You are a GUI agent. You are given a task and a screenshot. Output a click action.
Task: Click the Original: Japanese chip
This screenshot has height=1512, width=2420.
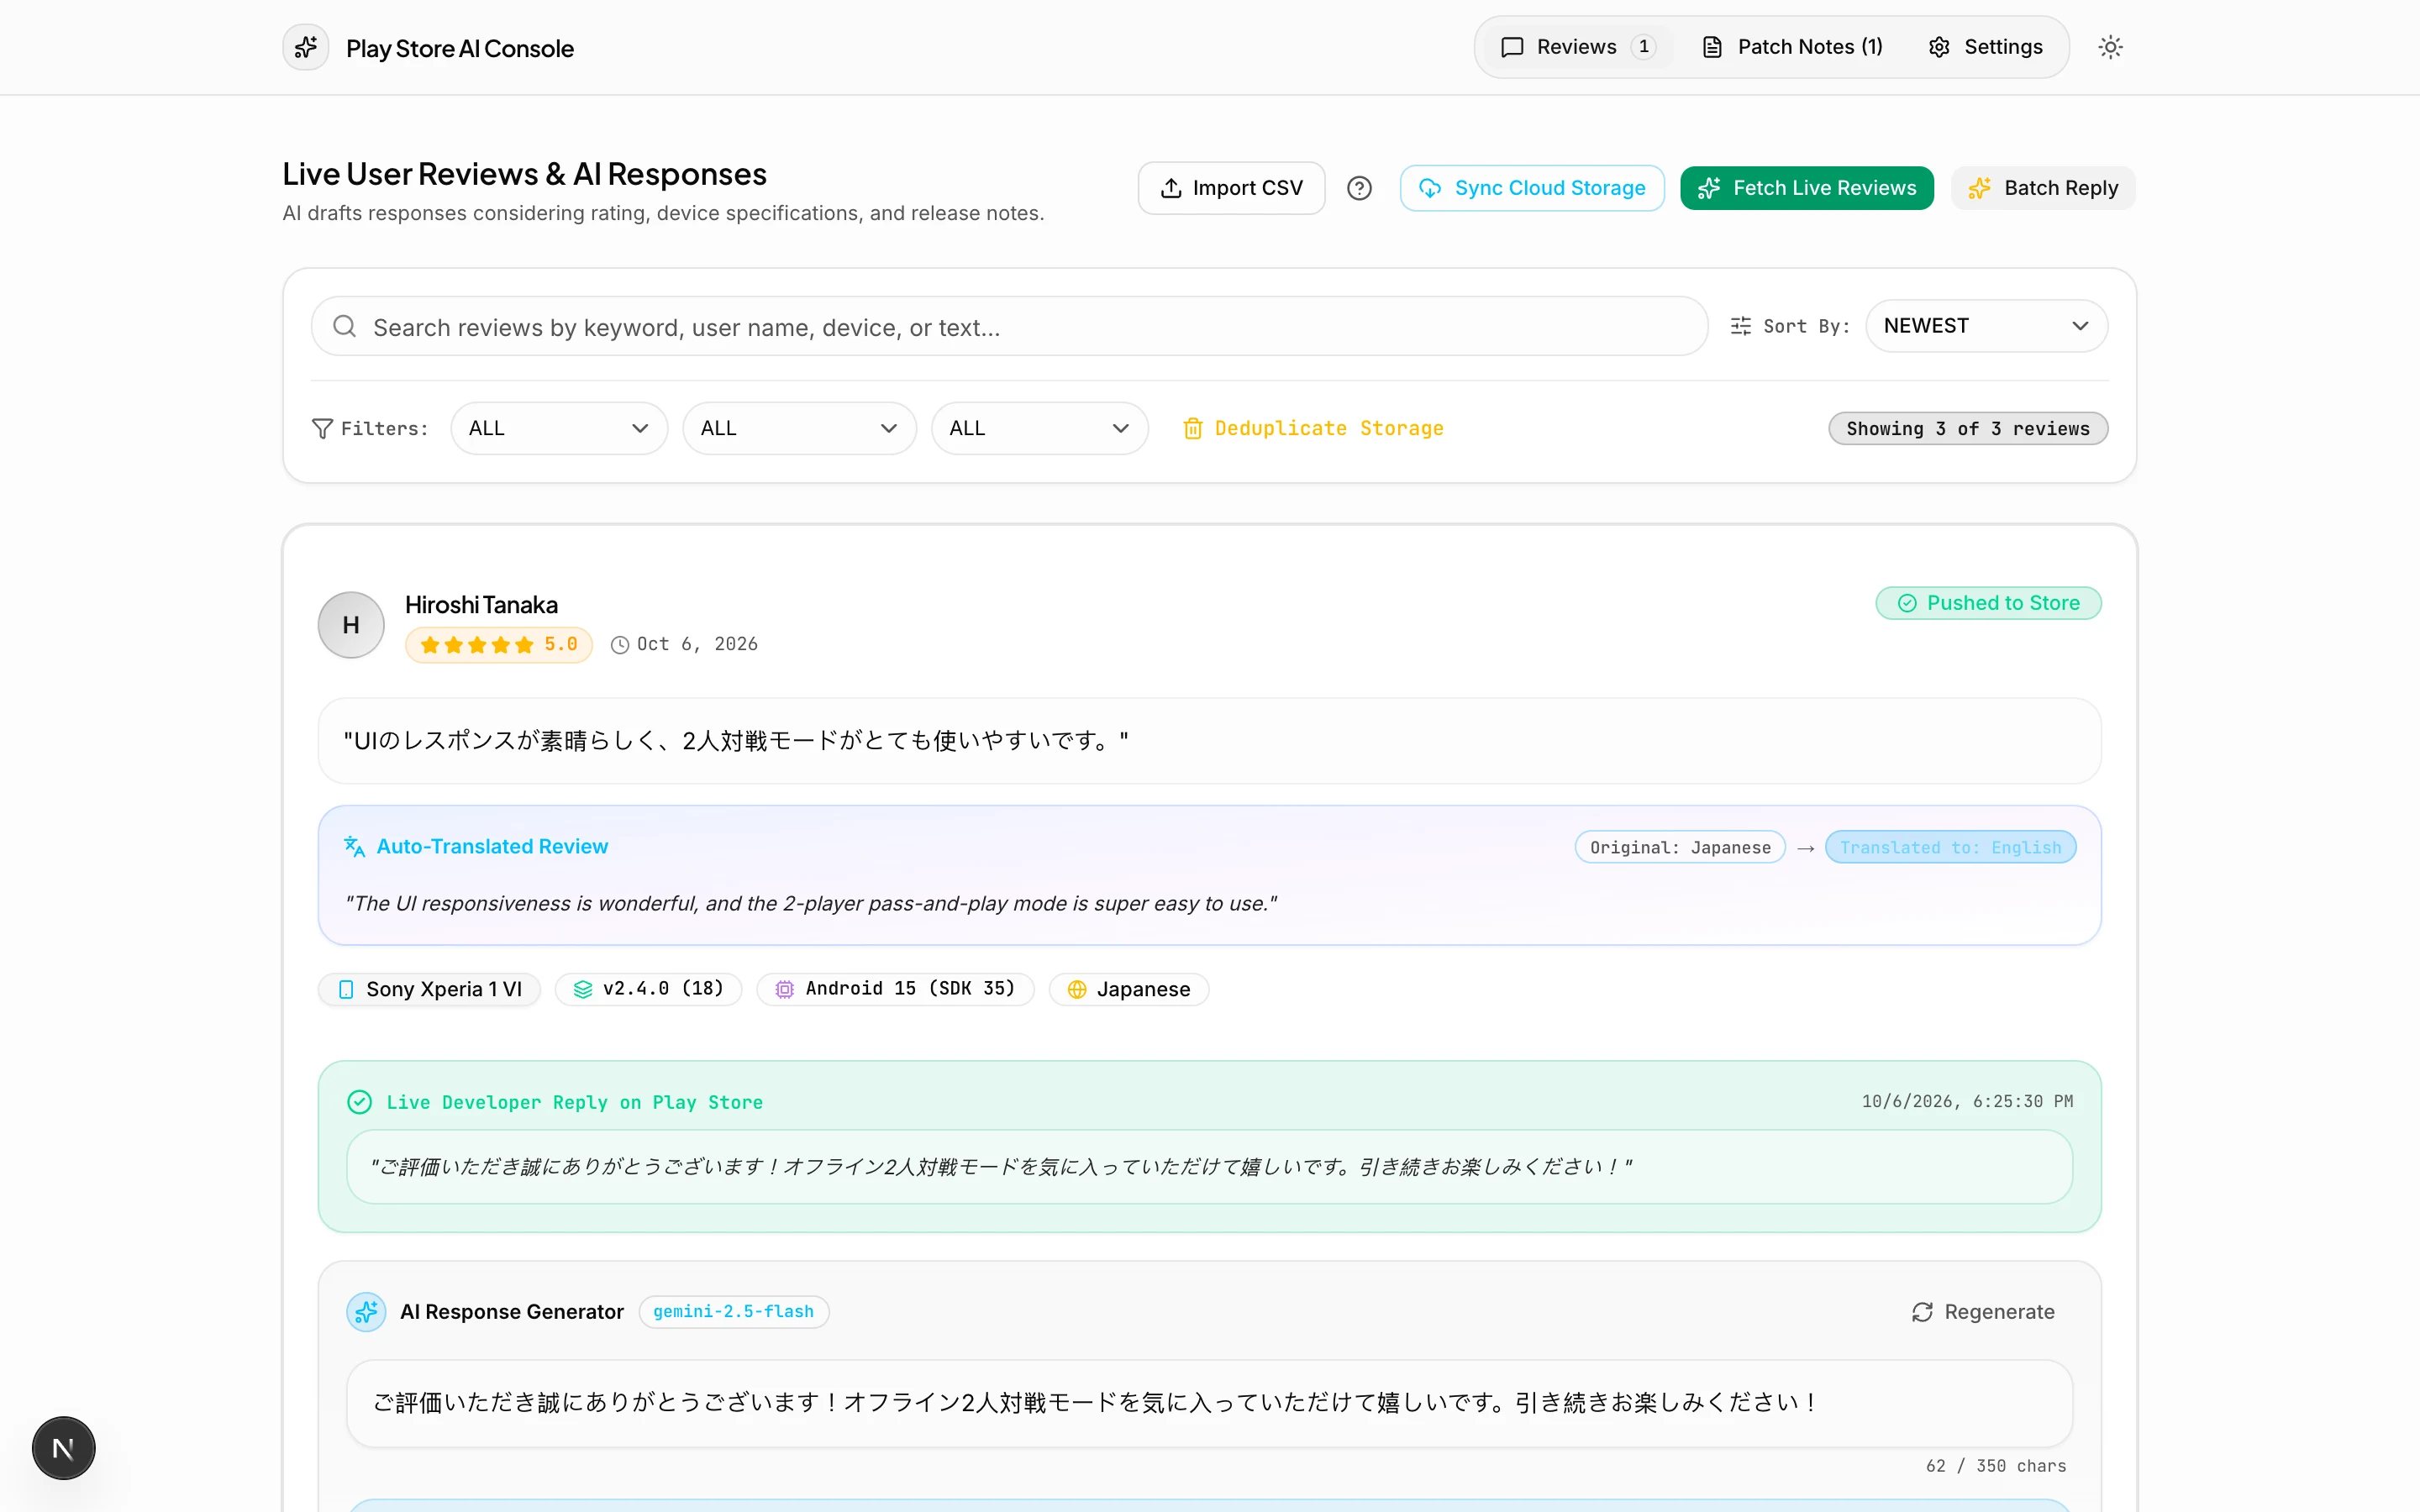click(x=1680, y=847)
